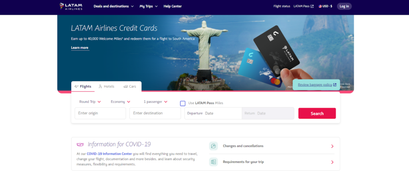Image resolution: width=409 pixels, height=181 pixels.
Task: Click the Enter origin field
Action: (x=100, y=113)
